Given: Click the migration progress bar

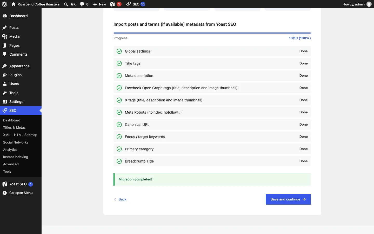Looking at the screenshot, I should tap(212, 33).
